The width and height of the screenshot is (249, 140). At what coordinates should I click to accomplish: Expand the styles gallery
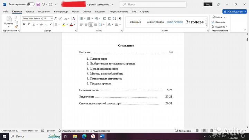click(x=206, y=26)
